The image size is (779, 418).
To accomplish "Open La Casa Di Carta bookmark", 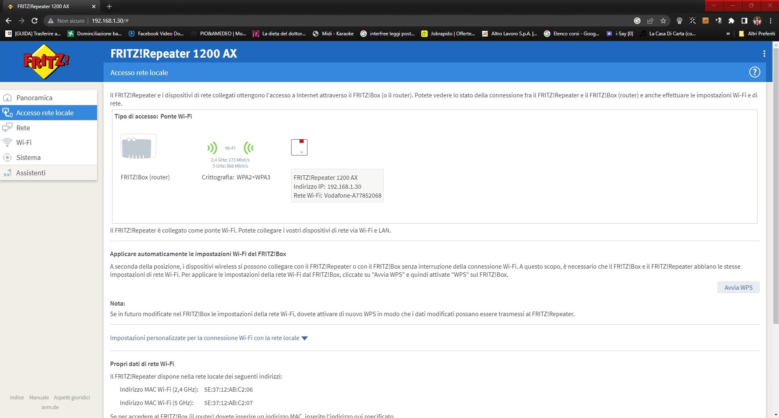I will point(668,34).
